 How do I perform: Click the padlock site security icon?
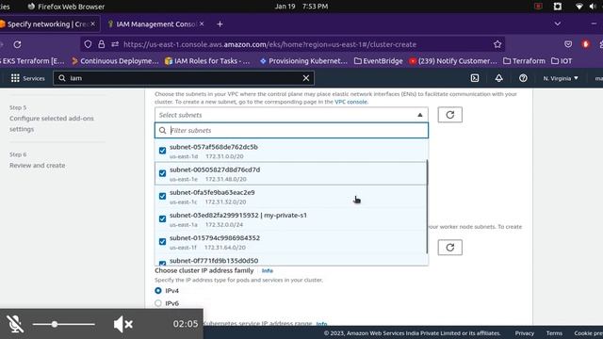click(x=101, y=44)
